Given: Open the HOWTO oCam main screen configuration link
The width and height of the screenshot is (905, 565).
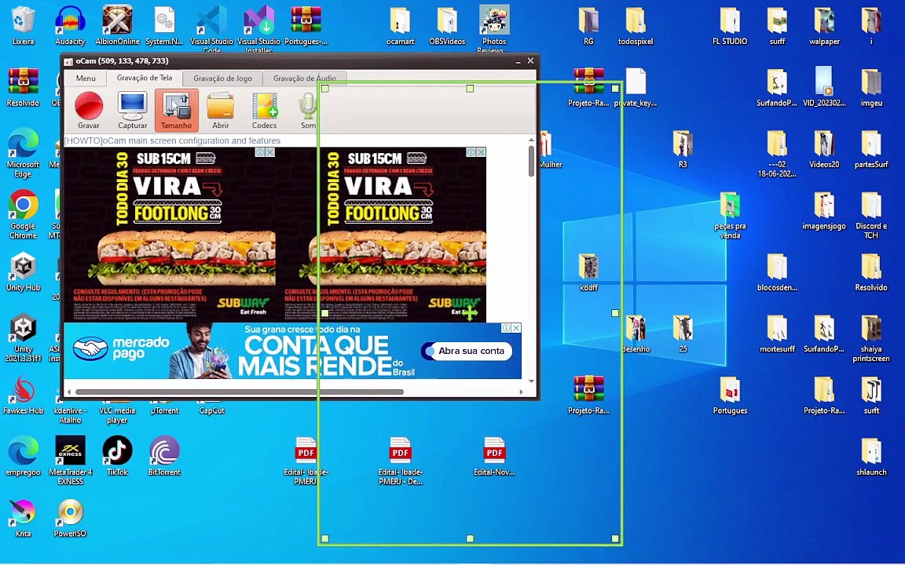Looking at the screenshot, I should pyautogui.click(x=172, y=140).
